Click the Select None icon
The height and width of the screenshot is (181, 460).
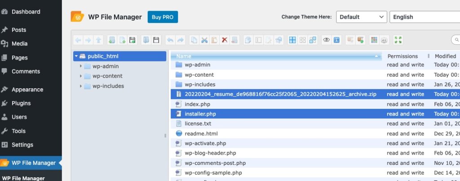point(303,40)
